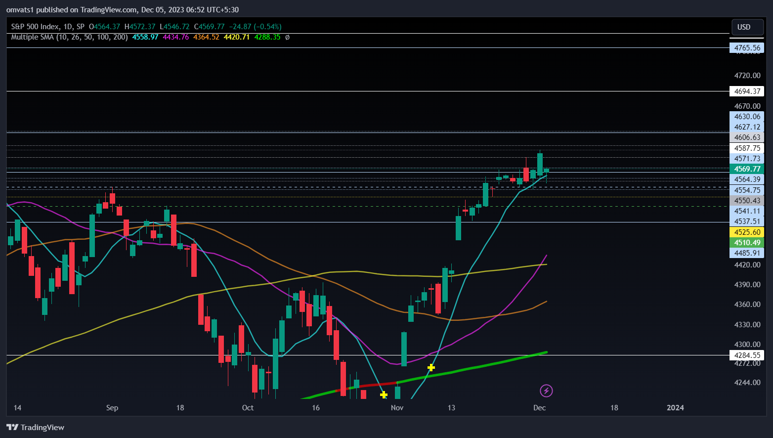Select the green SMA value 4288.35
The image size is (773, 438).
coord(267,37)
